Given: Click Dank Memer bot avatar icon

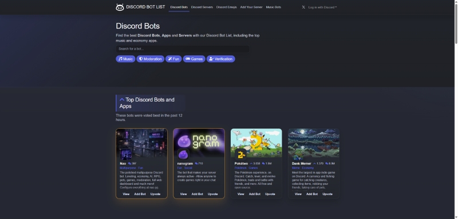Looking at the screenshot, I should (298, 154).
